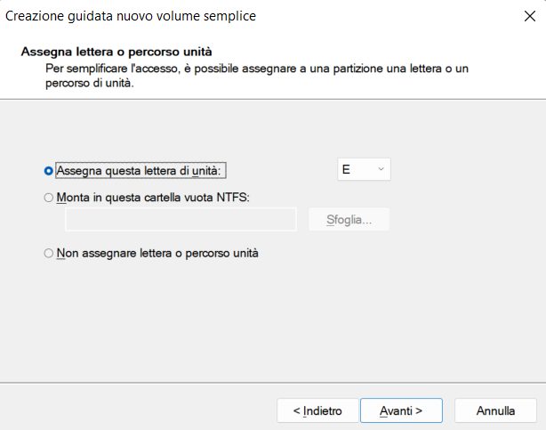Close the new simple volume wizard
The image size is (546, 430).
tap(530, 16)
